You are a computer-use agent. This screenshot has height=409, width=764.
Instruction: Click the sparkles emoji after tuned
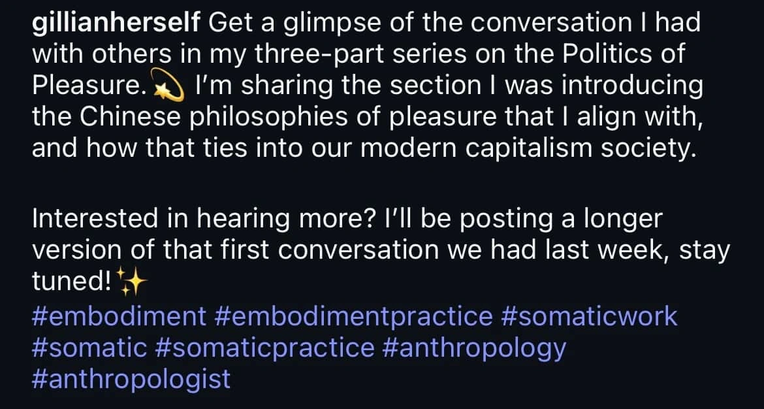tap(133, 283)
